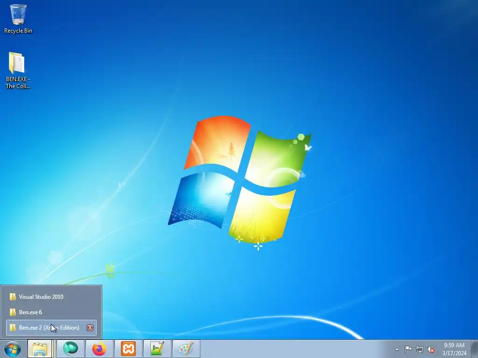Viewport: 478px width, 358px height.
Task: Click the folder icon beside Ben.exe 6
Action: (x=13, y=312)
